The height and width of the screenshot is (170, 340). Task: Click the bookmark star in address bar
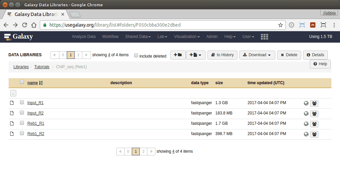pos(281,25)
